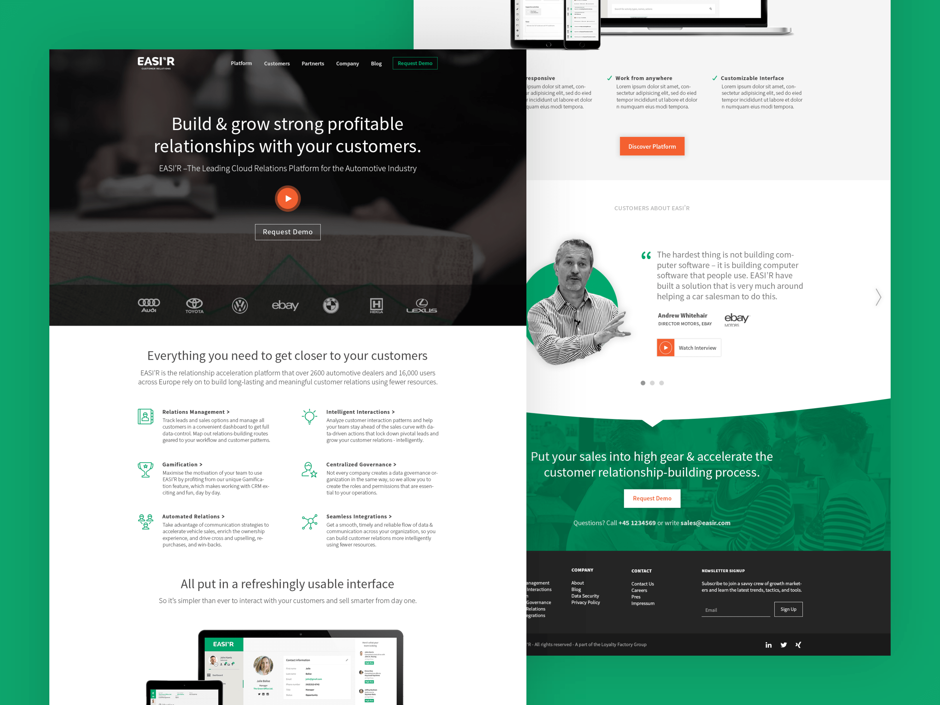Click the Sign Up newsletter button

pos(786,609)
